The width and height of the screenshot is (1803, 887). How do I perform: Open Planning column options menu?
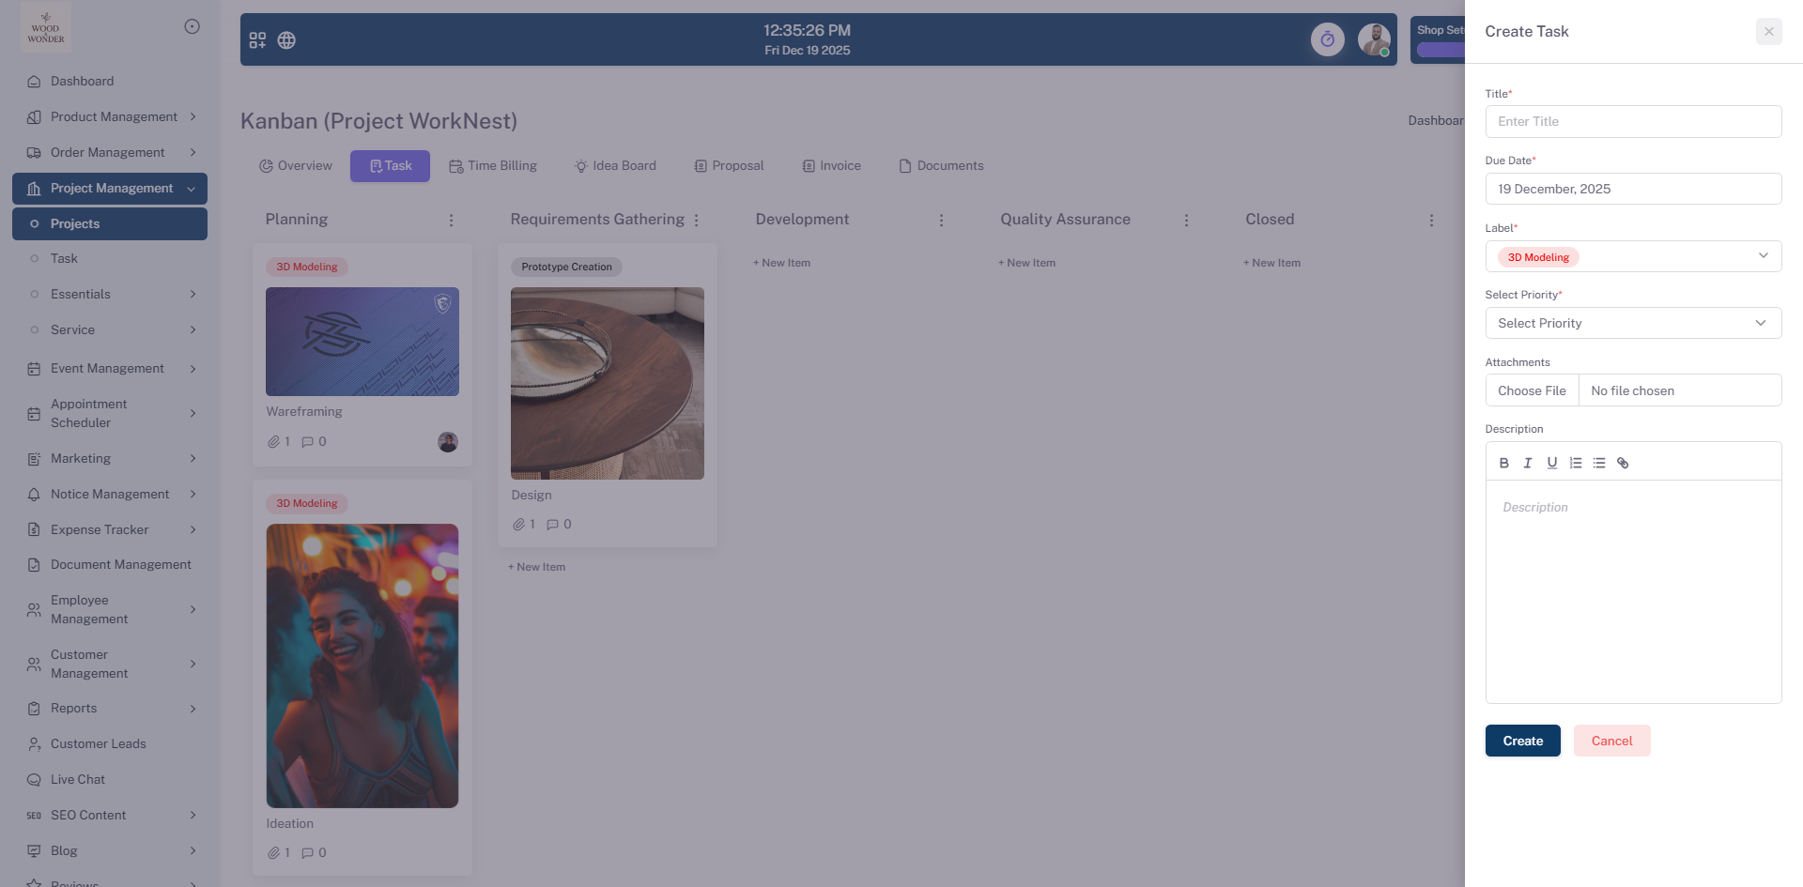click(x=451, y=220)
